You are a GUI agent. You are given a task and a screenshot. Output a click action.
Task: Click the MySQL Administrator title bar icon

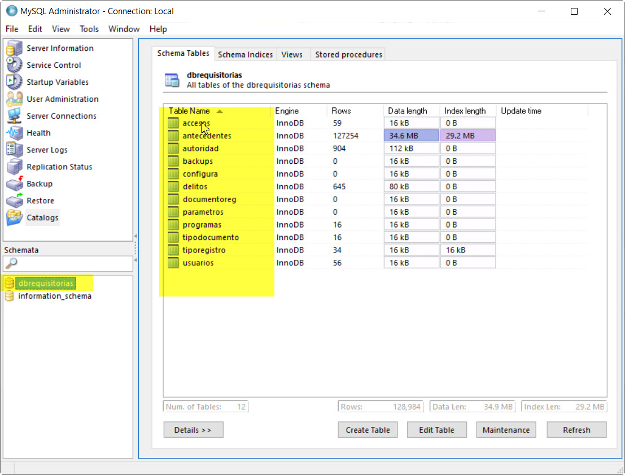pyautogui.click(x=11, y=11)
